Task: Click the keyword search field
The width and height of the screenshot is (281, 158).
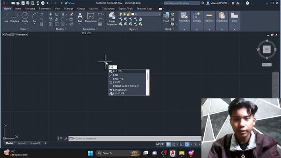Action: click(182, 3)
